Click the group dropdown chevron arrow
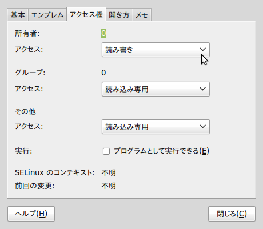Viewport: 263px width, 229px height. (x=202, y=89)
